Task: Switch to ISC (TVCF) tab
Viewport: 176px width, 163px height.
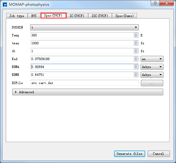Action: [x=100, y=16]
